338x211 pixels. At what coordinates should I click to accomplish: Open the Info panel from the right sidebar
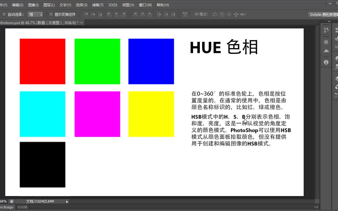[x=326, y=62]
